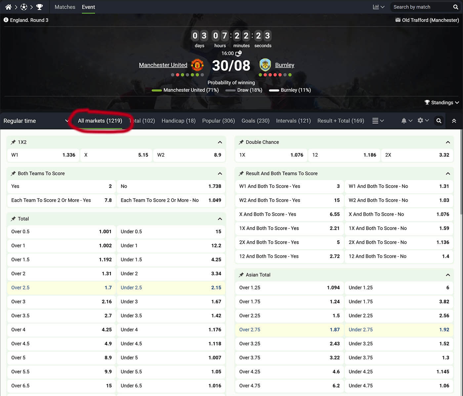Bet on W1 at 1.336
463x396 pixels.
coord(43,155)
